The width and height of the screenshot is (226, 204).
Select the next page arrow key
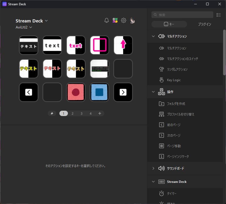pos(123,92)
